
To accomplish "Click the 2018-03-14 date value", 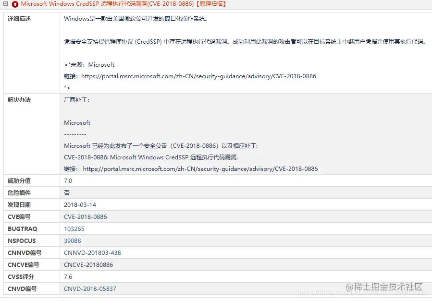I will [80, 205].
